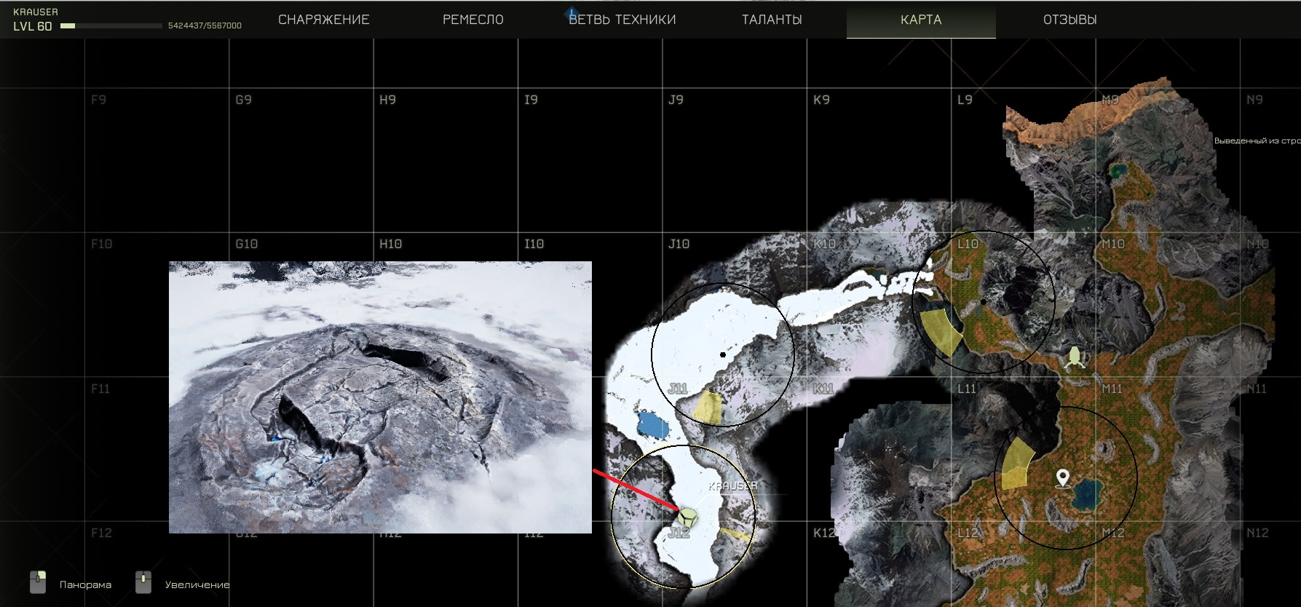This screenshot has height=607, width=1301.
Task: Click grid label H9
Action: click(388, 100)
